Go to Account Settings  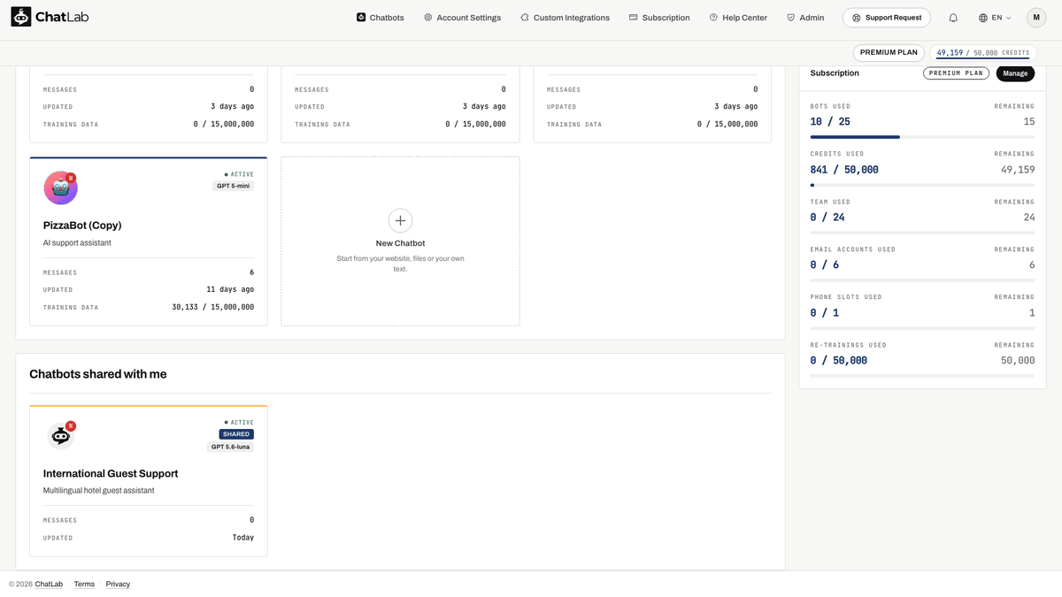point(462,18)
